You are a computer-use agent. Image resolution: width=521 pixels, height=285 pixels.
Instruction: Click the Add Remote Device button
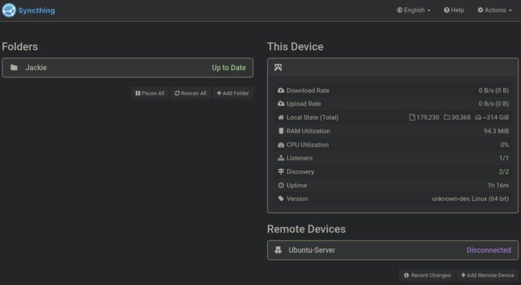[x=487, y=275]
